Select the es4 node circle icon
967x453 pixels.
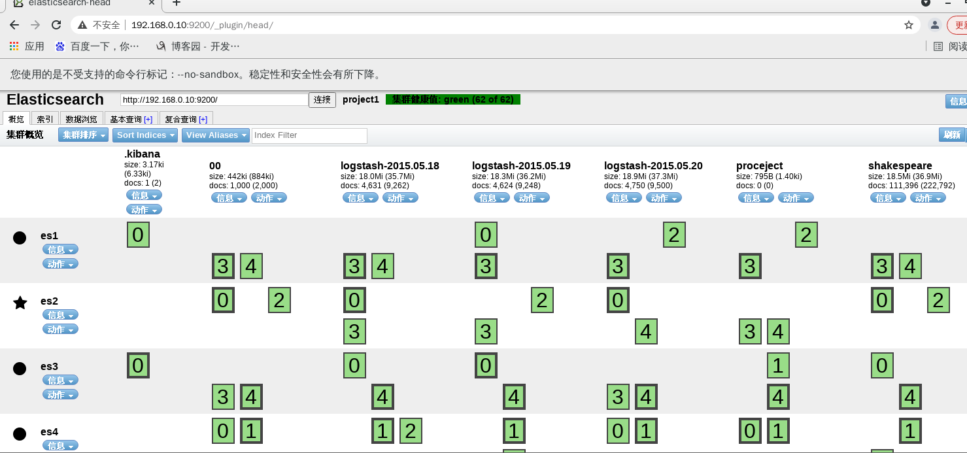(x=20, y=433)
